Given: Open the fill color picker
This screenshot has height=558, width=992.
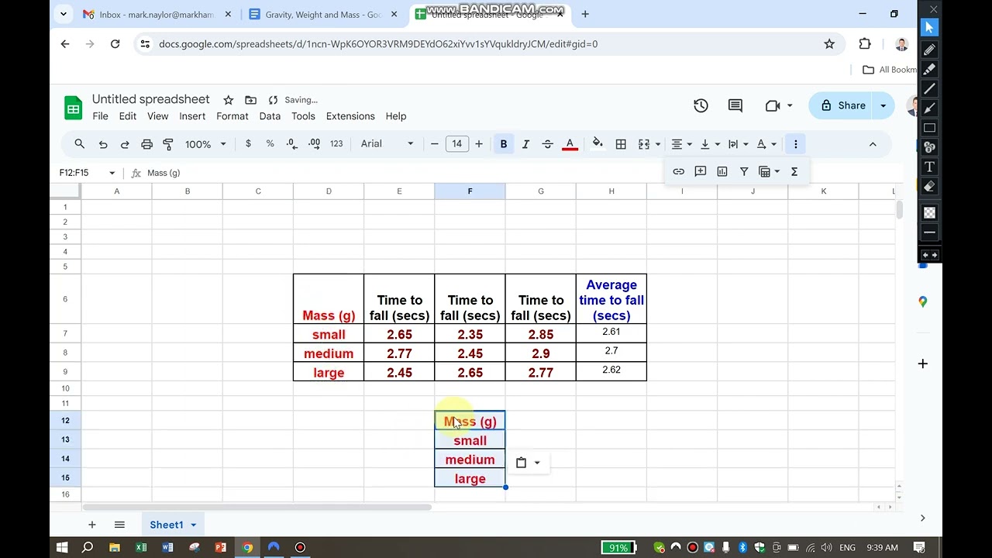Looking at the screenshot, I should click(598, 143).
